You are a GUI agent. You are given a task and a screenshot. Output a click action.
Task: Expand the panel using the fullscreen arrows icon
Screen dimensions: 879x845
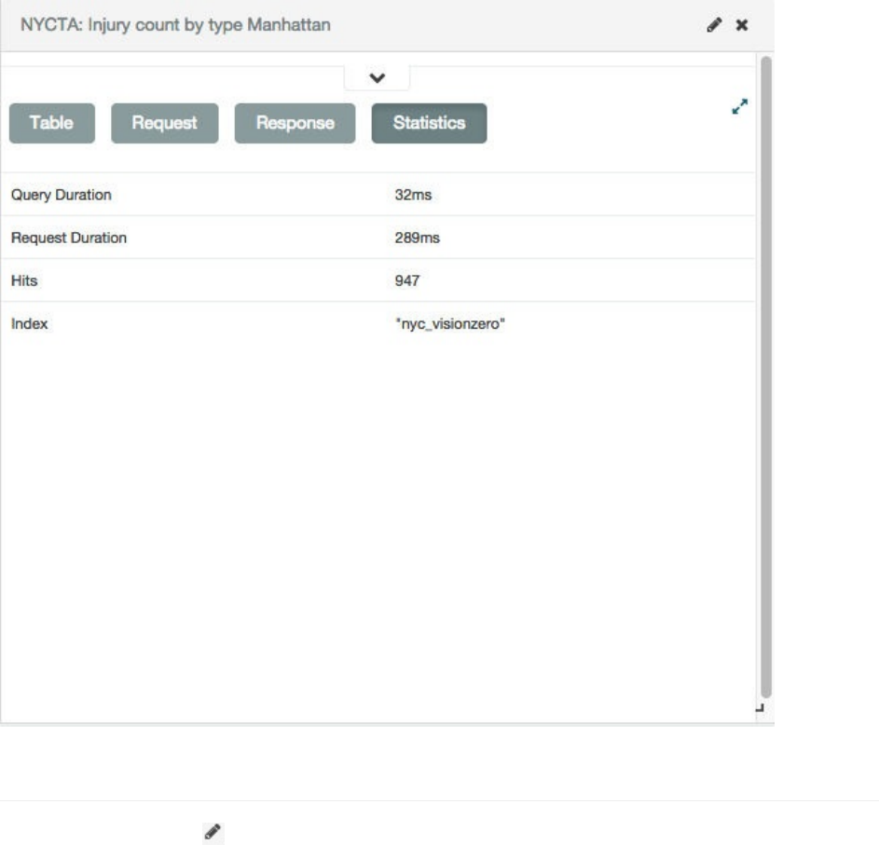point(740,106)
